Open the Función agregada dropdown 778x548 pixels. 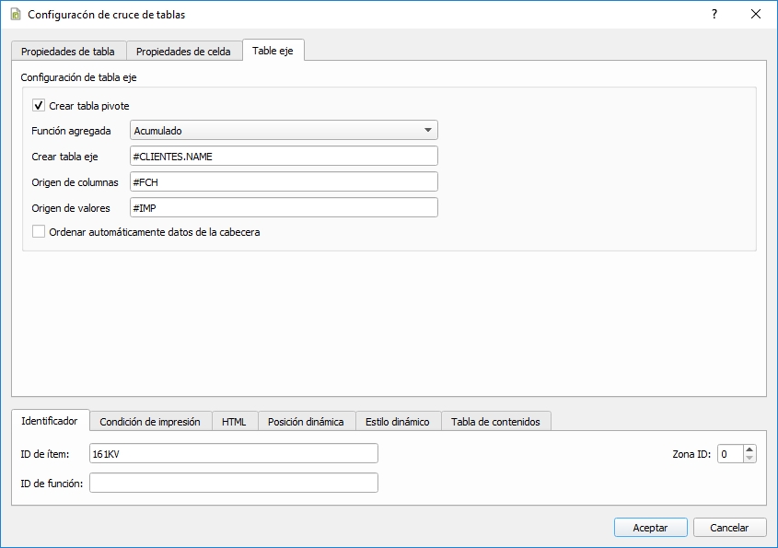pyautogui.click(x=284, y=131)
